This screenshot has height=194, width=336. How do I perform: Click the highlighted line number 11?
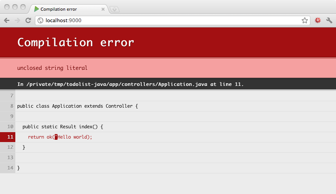coord(10,137)
